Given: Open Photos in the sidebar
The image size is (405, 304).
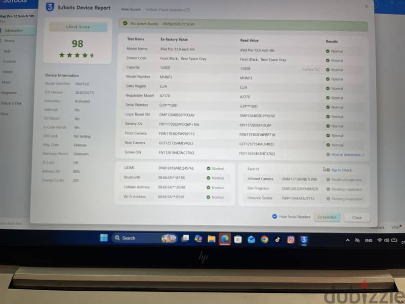Looking at the screenshot, I should click(x=9, y=41).
